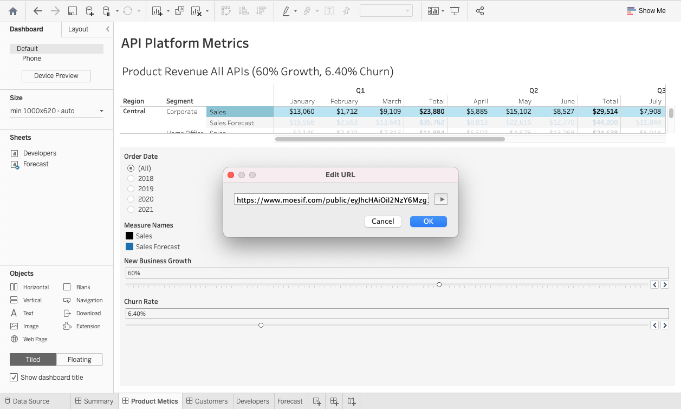Click the redo forward arrow
681x409 pixels.
pyautogui.click(x=55, y=11)
